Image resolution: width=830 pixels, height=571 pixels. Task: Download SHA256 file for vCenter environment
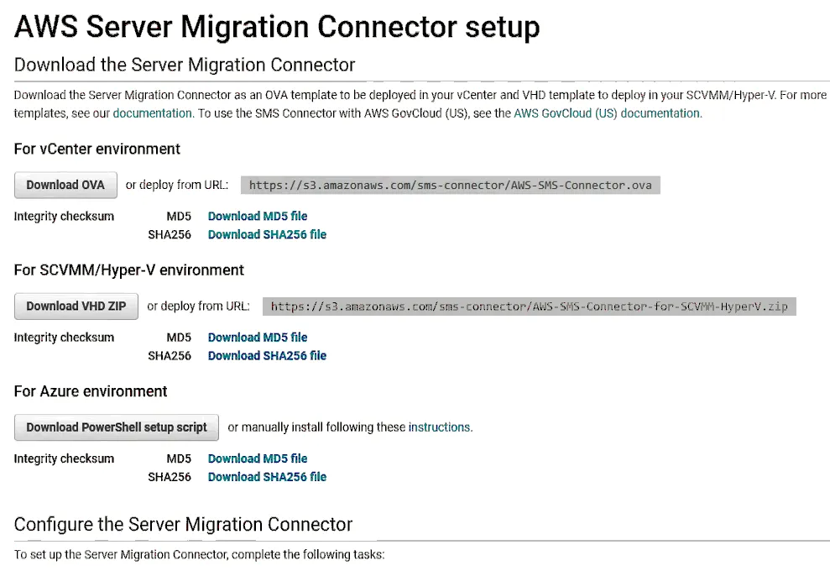click(x=267, y=235)
